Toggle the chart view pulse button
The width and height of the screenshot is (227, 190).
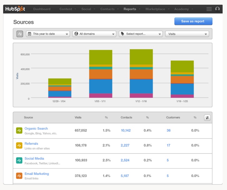[20, 34]
